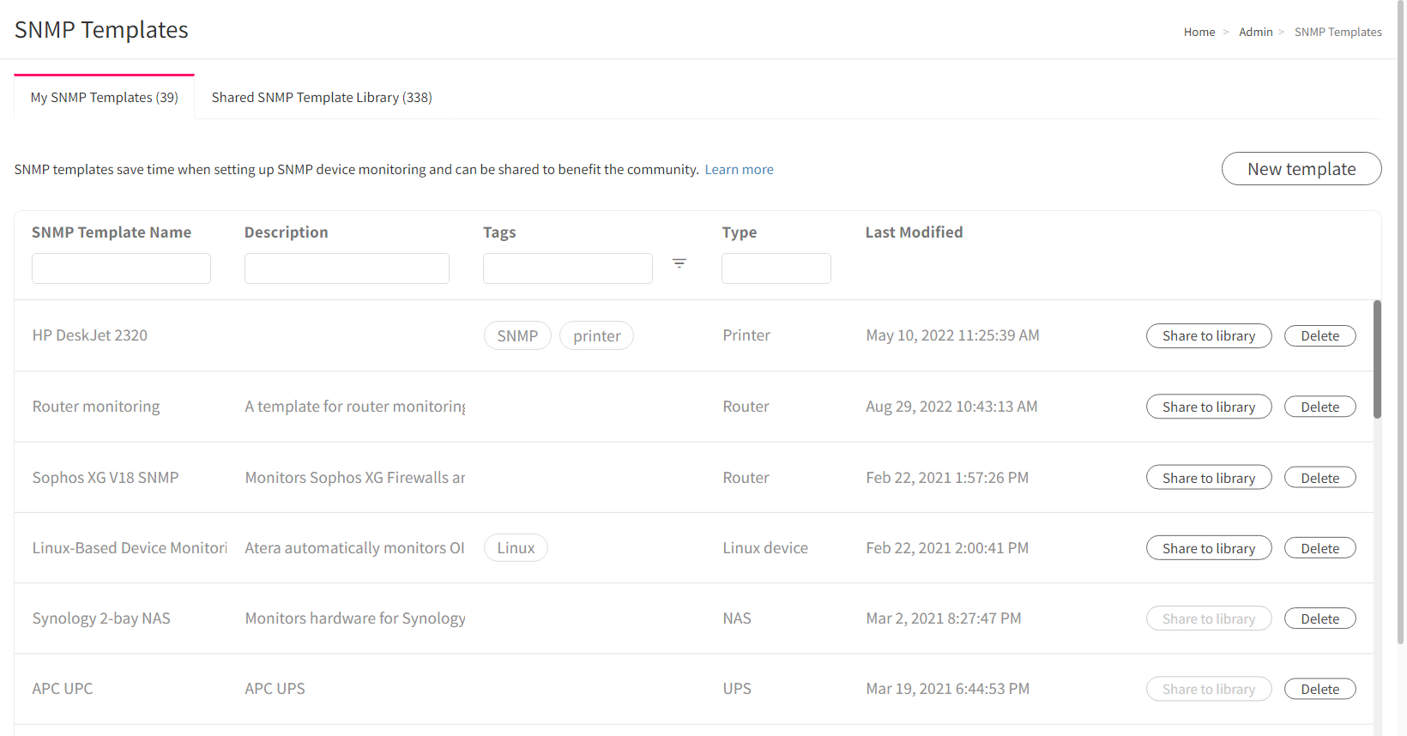The image size is (1407, 736).
Task: Select the Linux tag chip
Action: pos(516,548)
